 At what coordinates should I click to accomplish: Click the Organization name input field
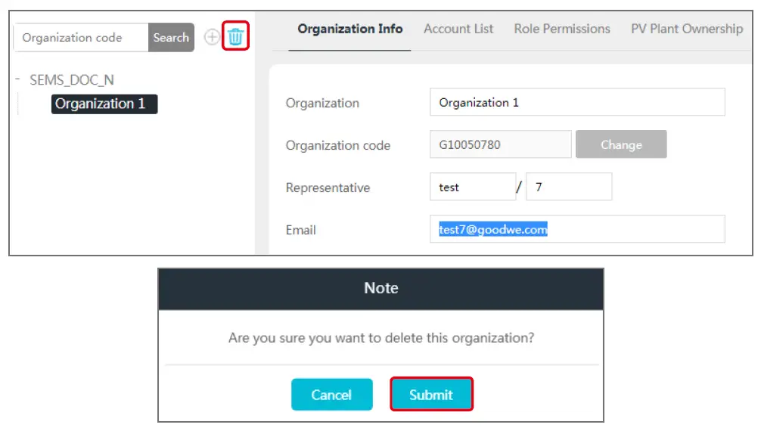click(577, 102)
